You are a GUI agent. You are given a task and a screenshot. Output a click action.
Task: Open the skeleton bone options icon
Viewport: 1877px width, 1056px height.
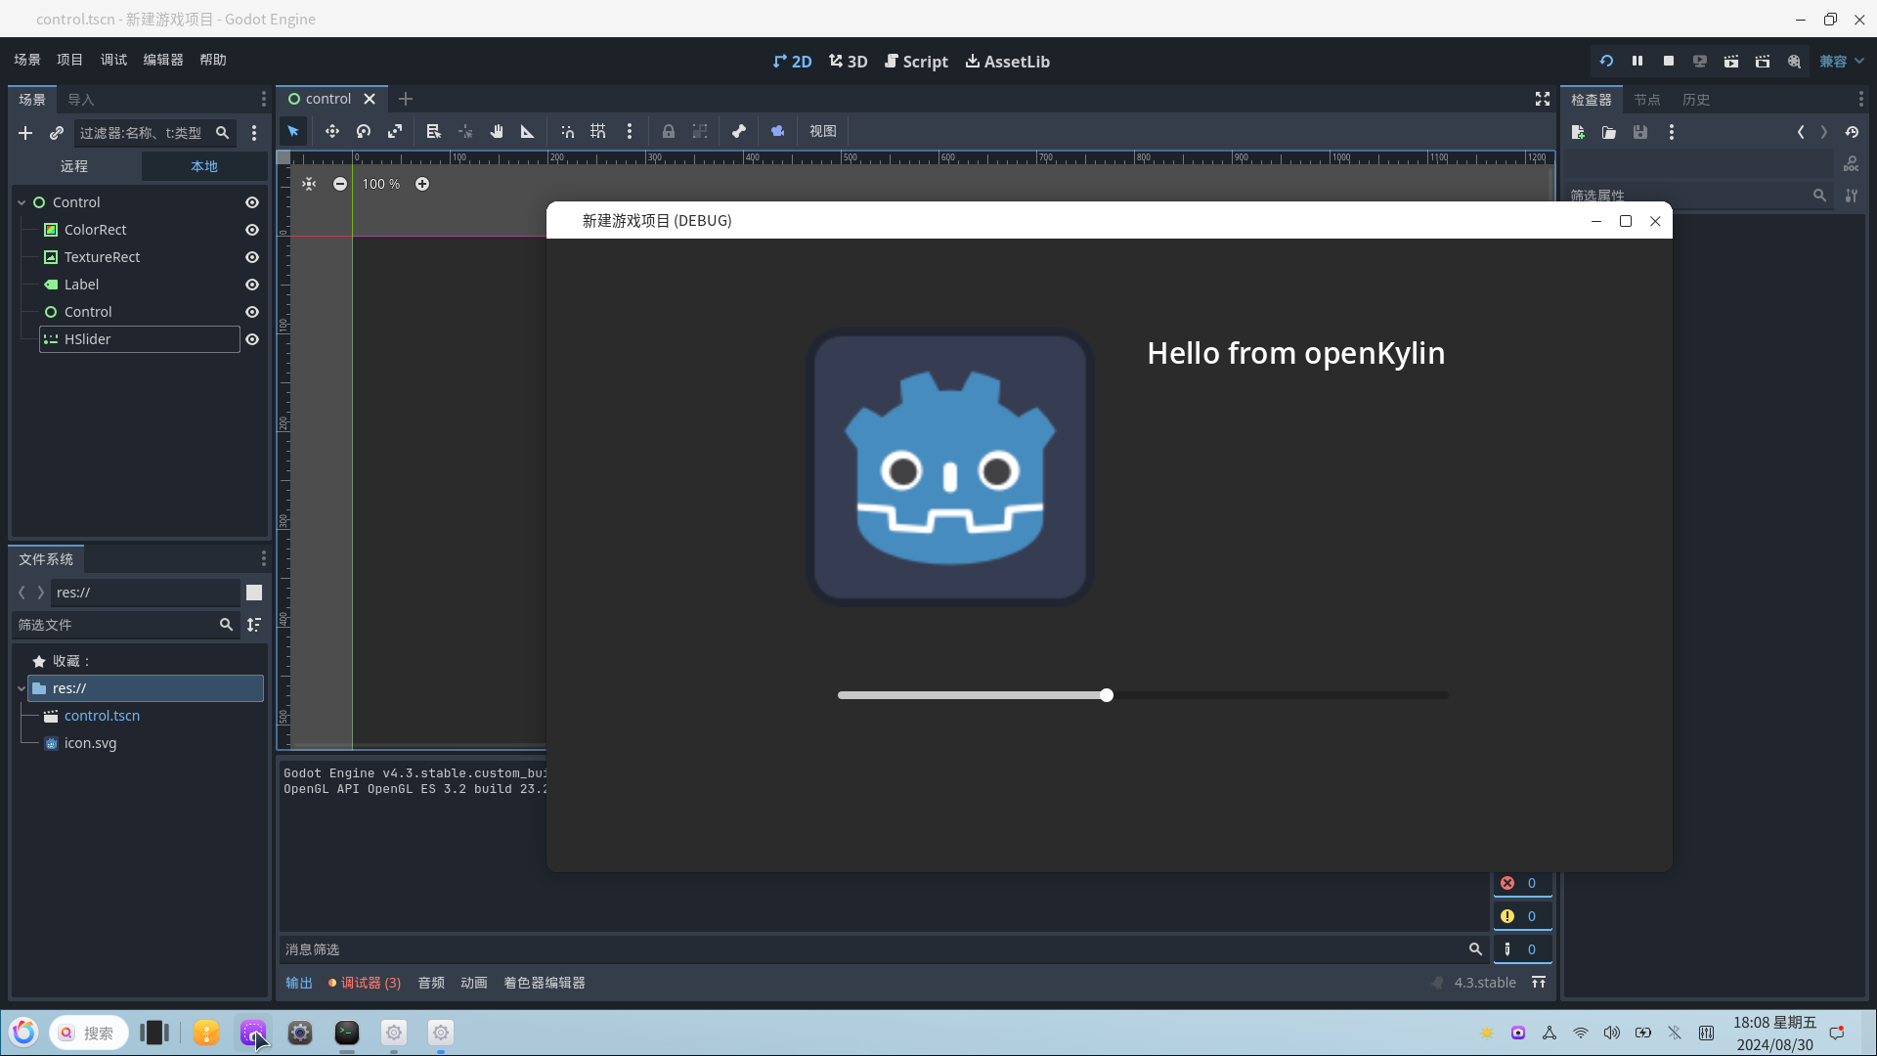tap(739, 131)
